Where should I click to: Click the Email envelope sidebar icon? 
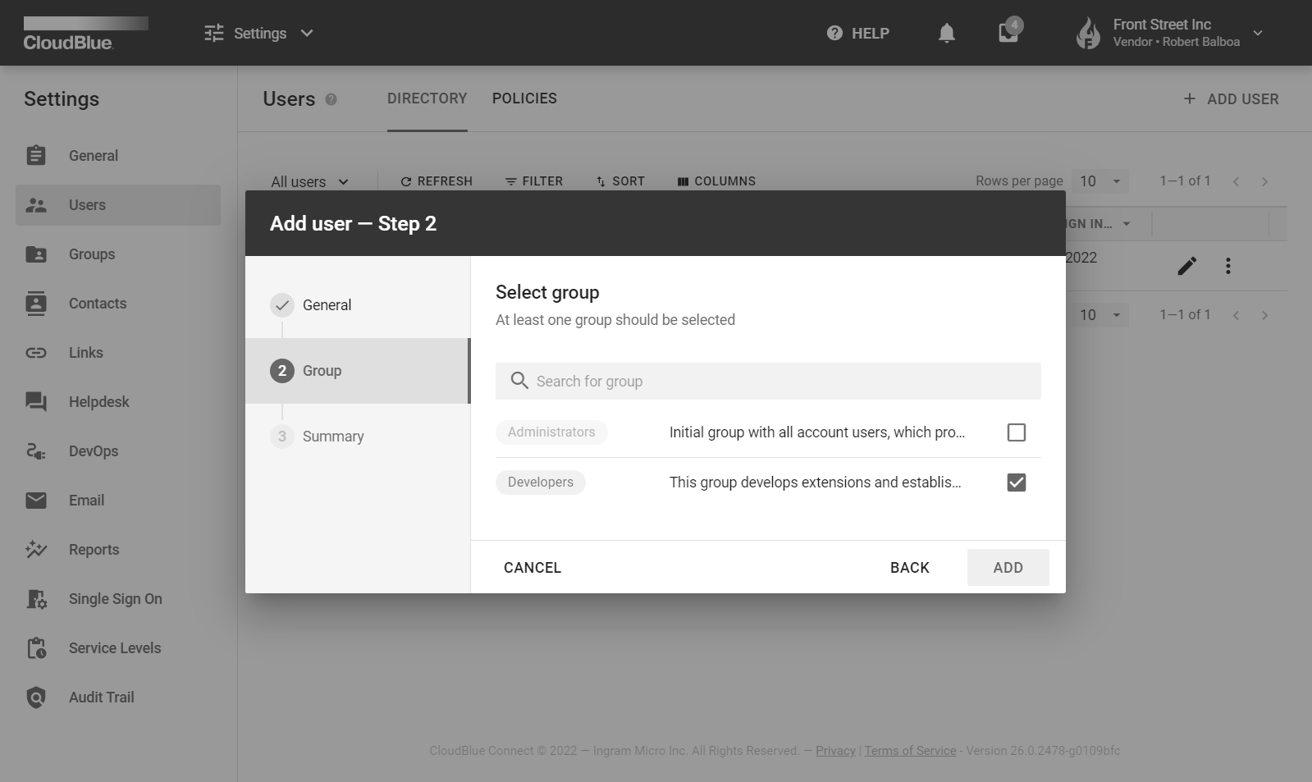(x=36, y=501)
